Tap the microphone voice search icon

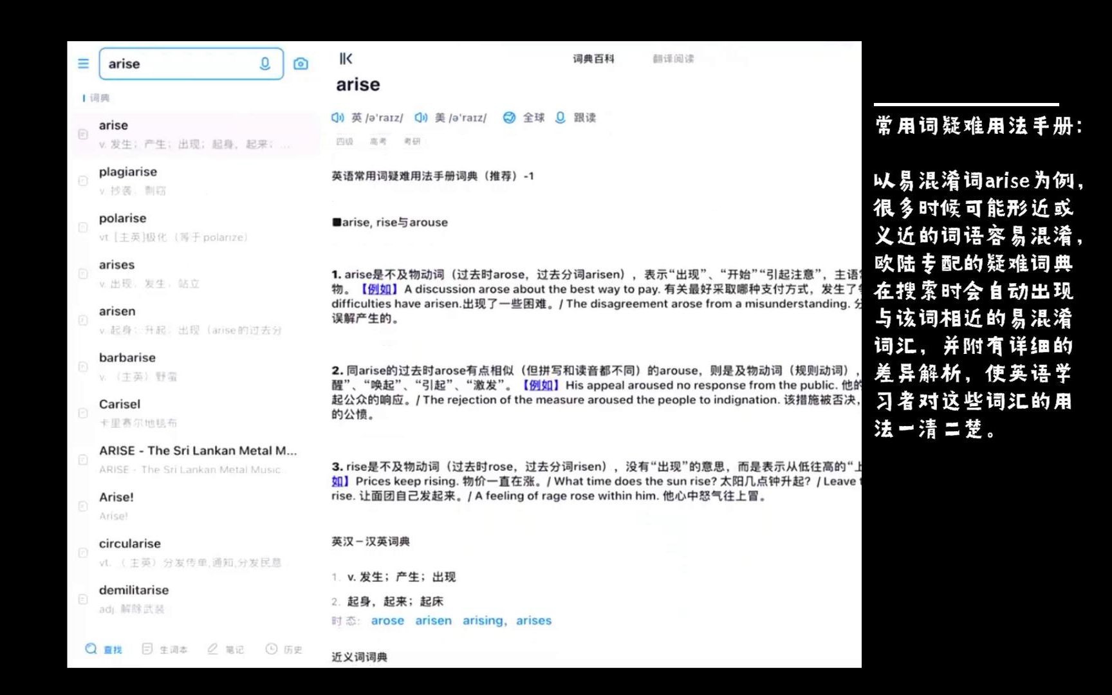coord(264,64)
